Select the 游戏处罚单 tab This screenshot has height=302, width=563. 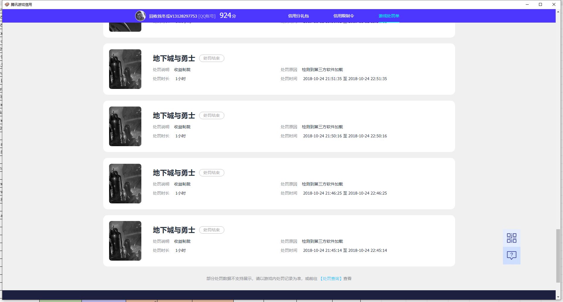point(389,16)
